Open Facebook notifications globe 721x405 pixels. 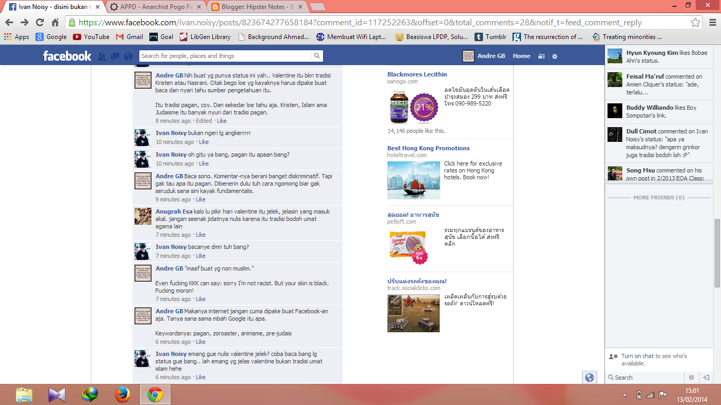128,56
